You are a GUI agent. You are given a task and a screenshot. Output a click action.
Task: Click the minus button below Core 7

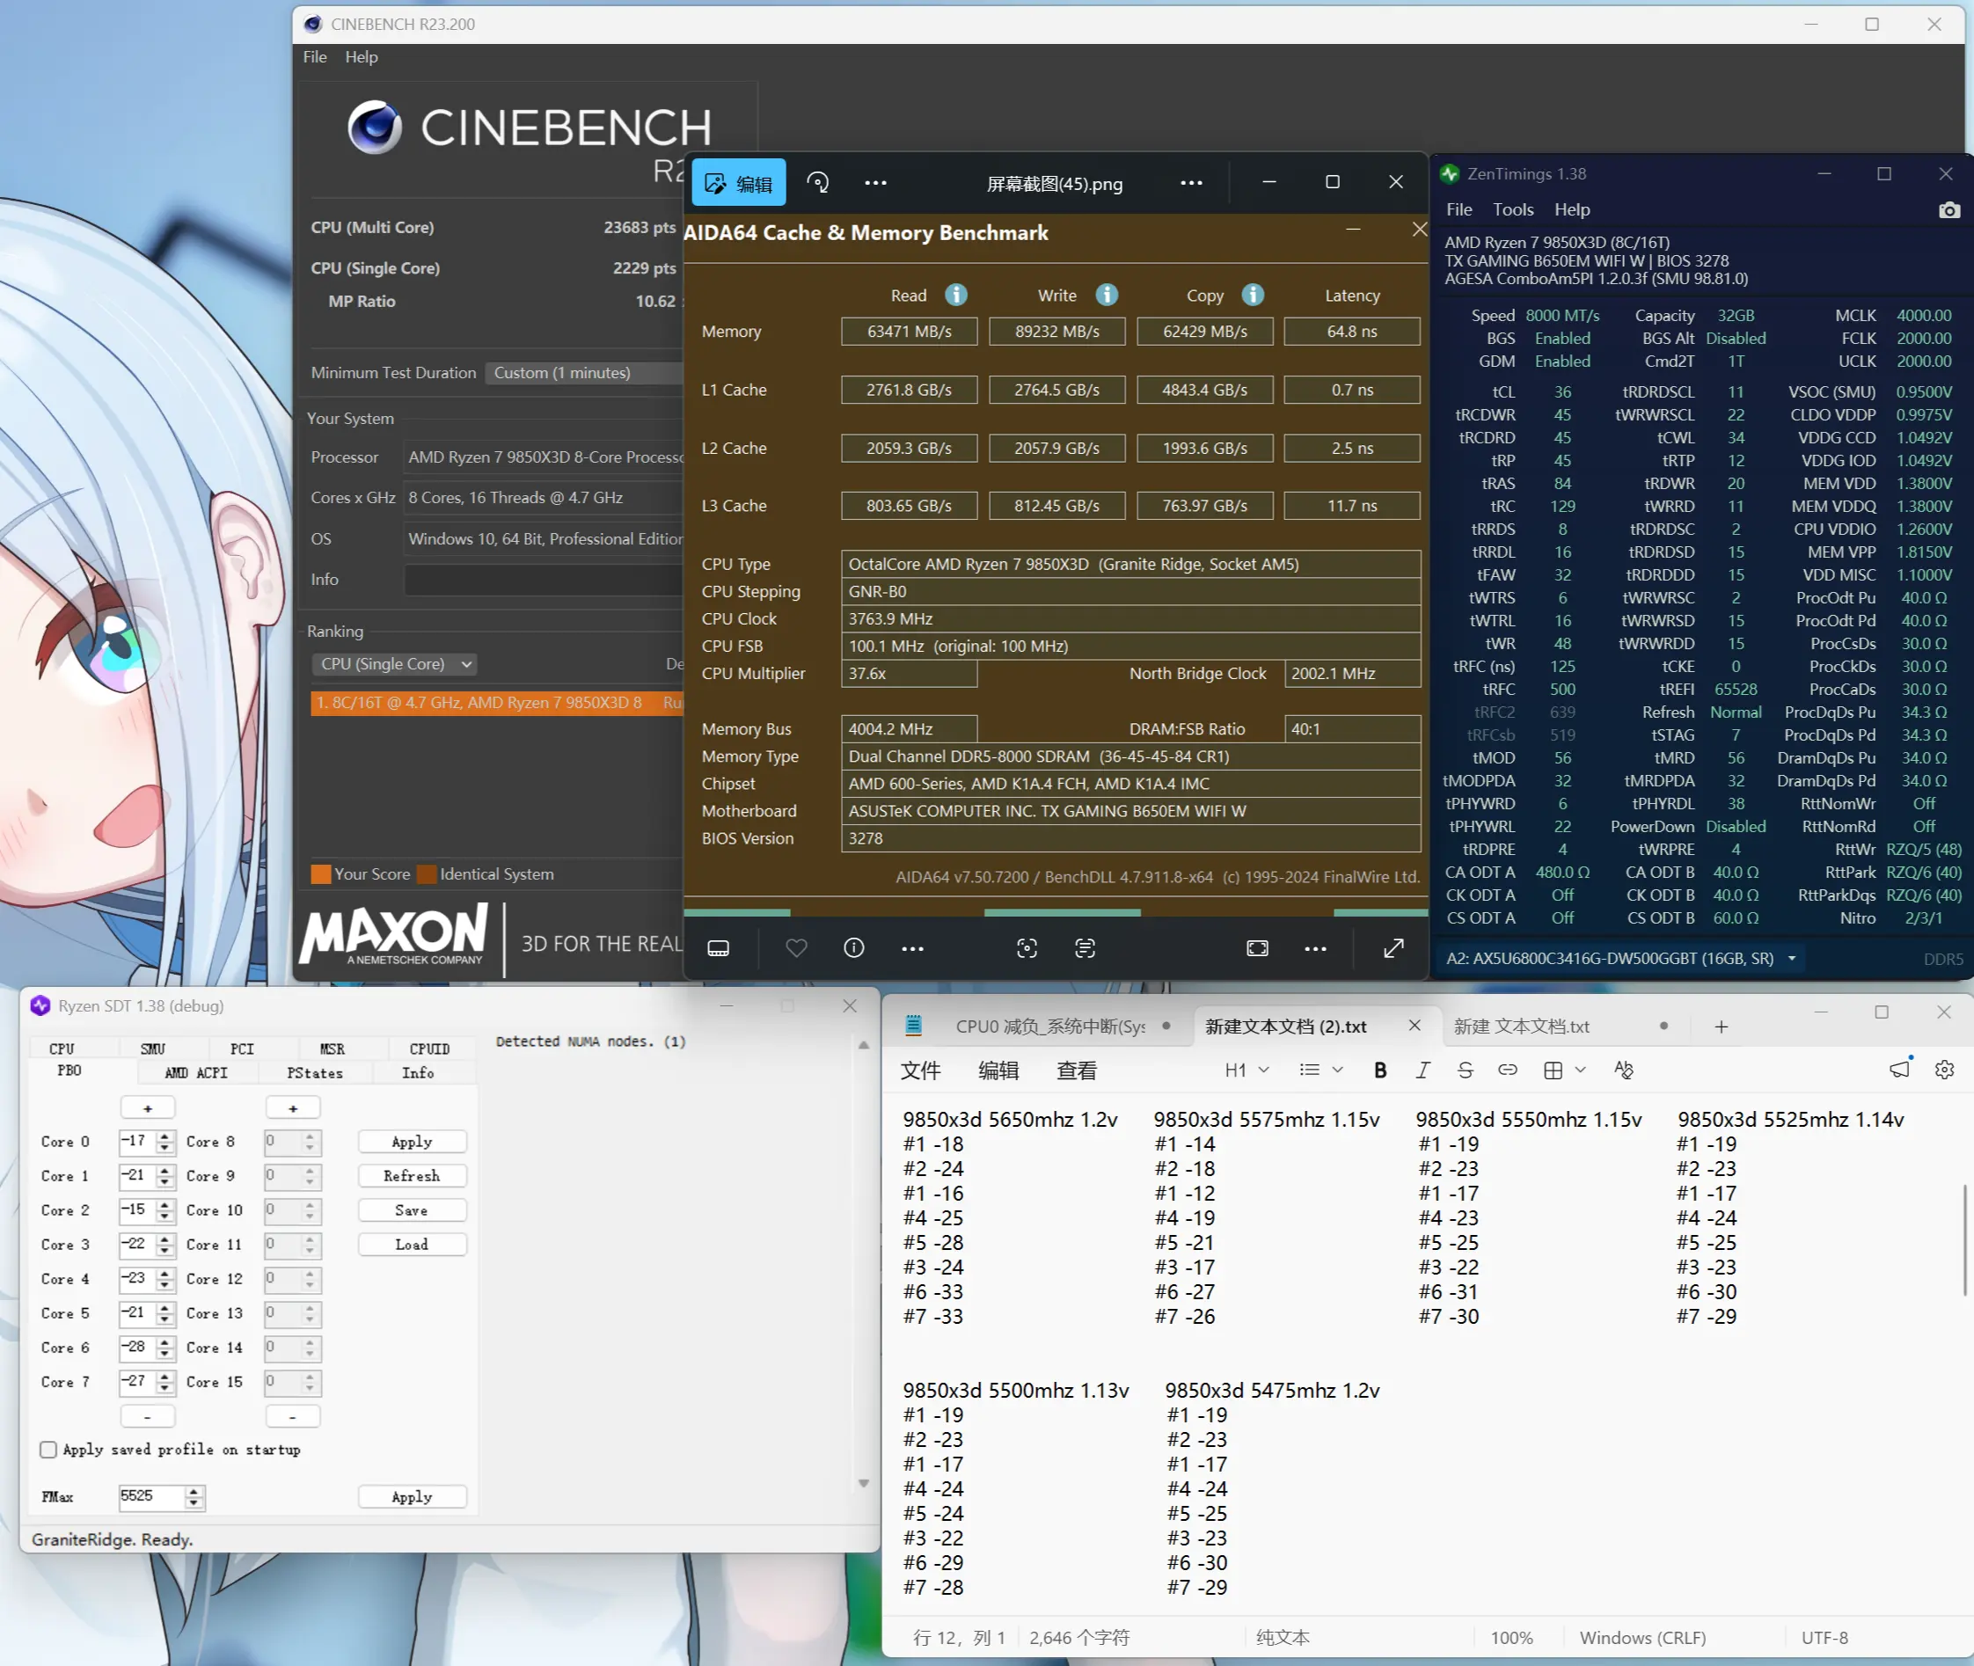point(147,1417)
